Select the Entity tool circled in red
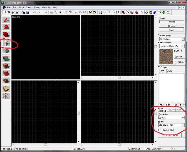 pos(6,43)
